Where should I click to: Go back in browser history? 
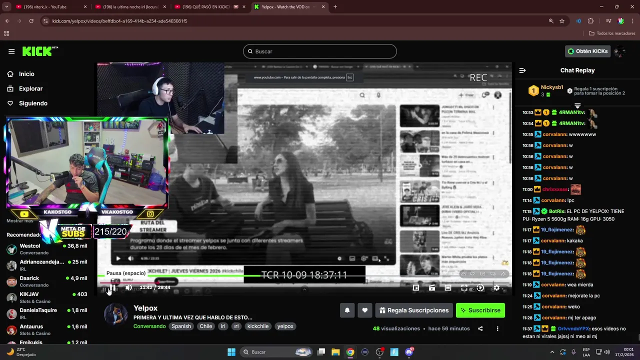click(x=7, y=21)
